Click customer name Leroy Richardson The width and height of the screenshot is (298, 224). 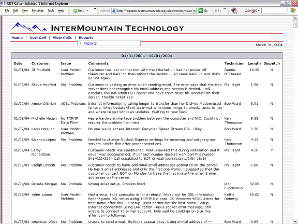[x=41, y=152]
